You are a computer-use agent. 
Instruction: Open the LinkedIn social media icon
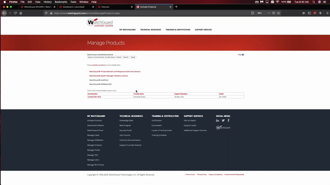point(218,121)
